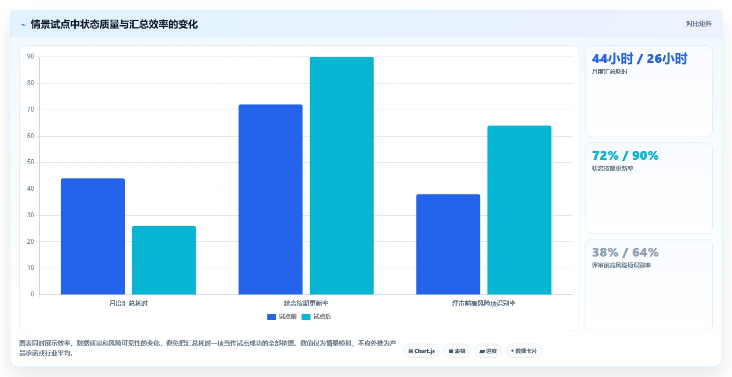732x377 pixels.
Task: Click the 评审前高风险项识别率 x-axis label
Action: tap(484, 303)
